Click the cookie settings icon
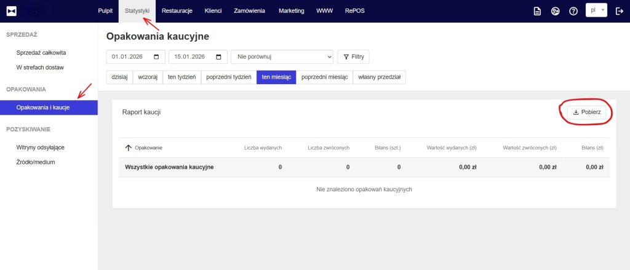The height and width of the screenshot is (270, 630). pyautogui.click(x=555, y=11)
